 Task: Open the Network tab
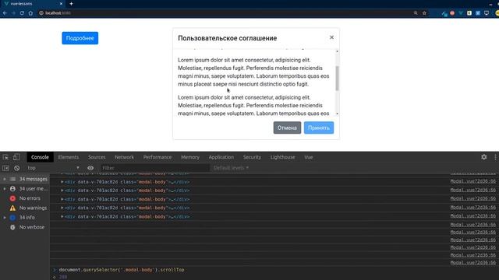click(x=124, y=157)
